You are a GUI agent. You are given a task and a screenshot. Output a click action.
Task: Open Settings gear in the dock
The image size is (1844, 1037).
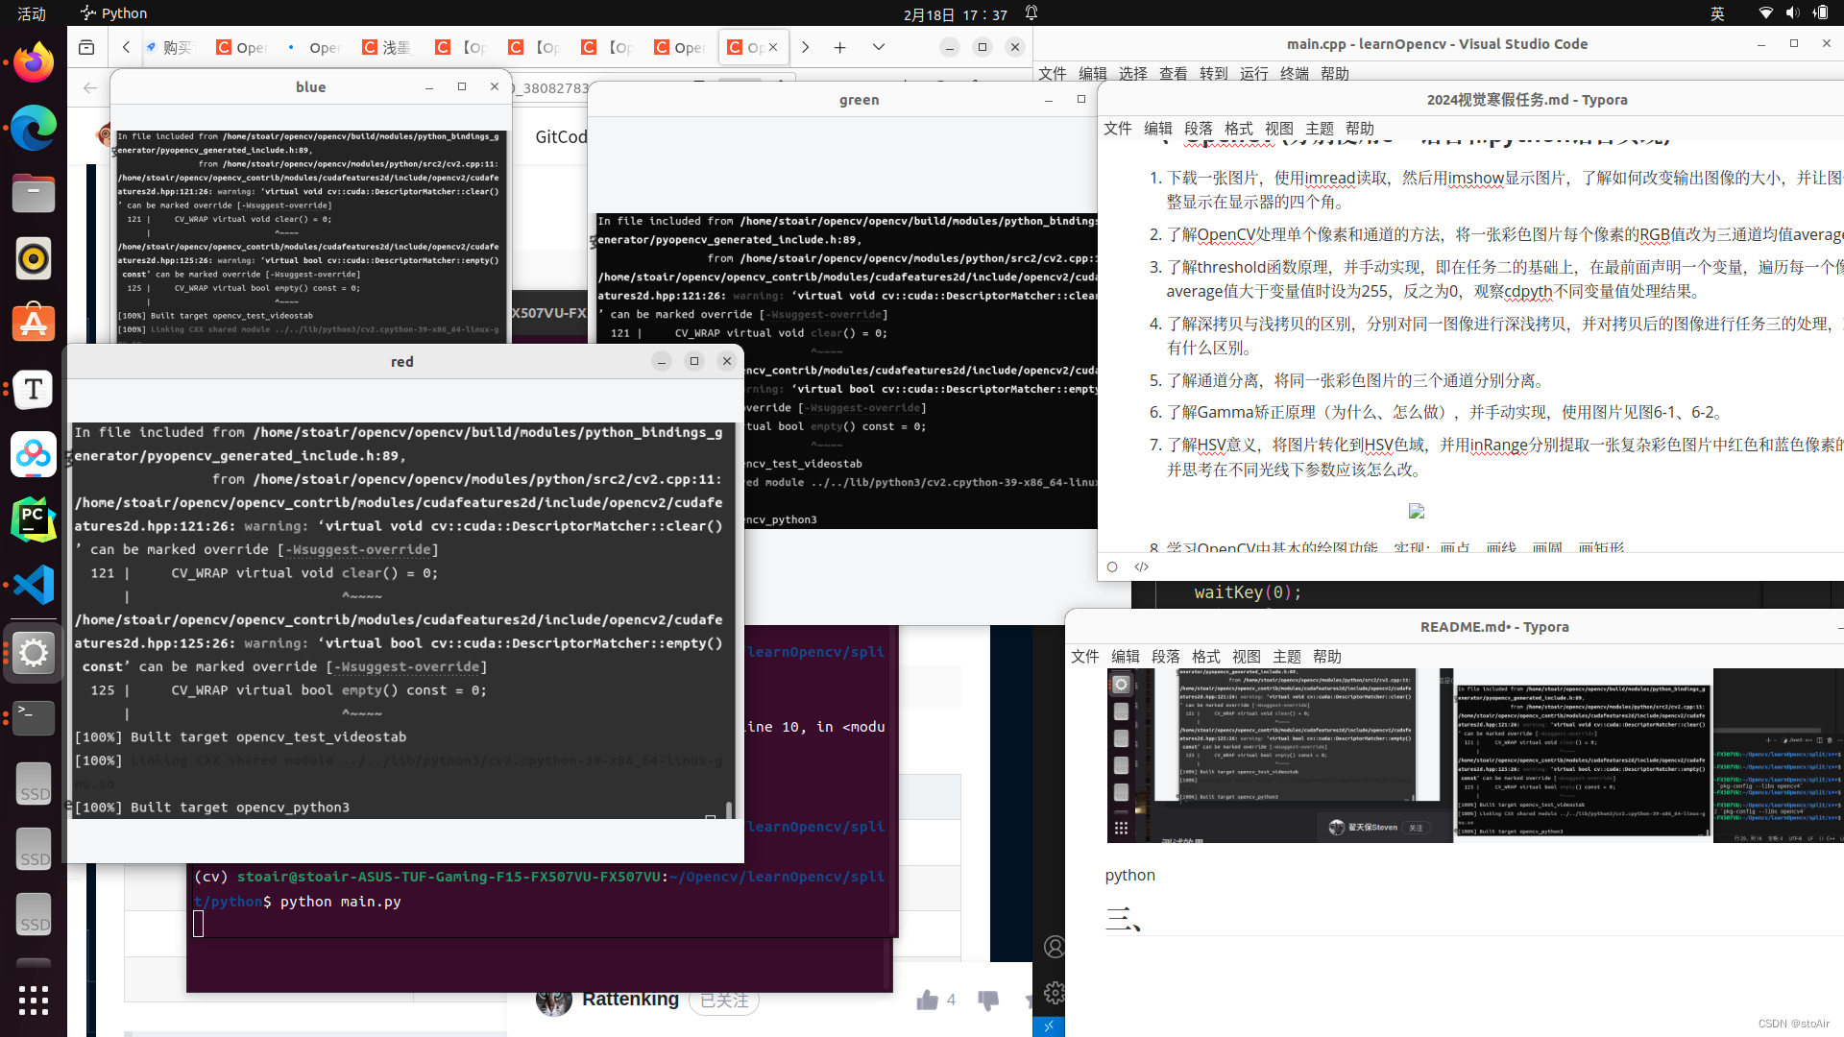34,653
